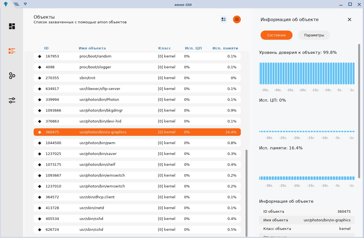The image size is (364, 238).
Task: Open the title bar lines menu icon
Action: click(x=16, y=4)
